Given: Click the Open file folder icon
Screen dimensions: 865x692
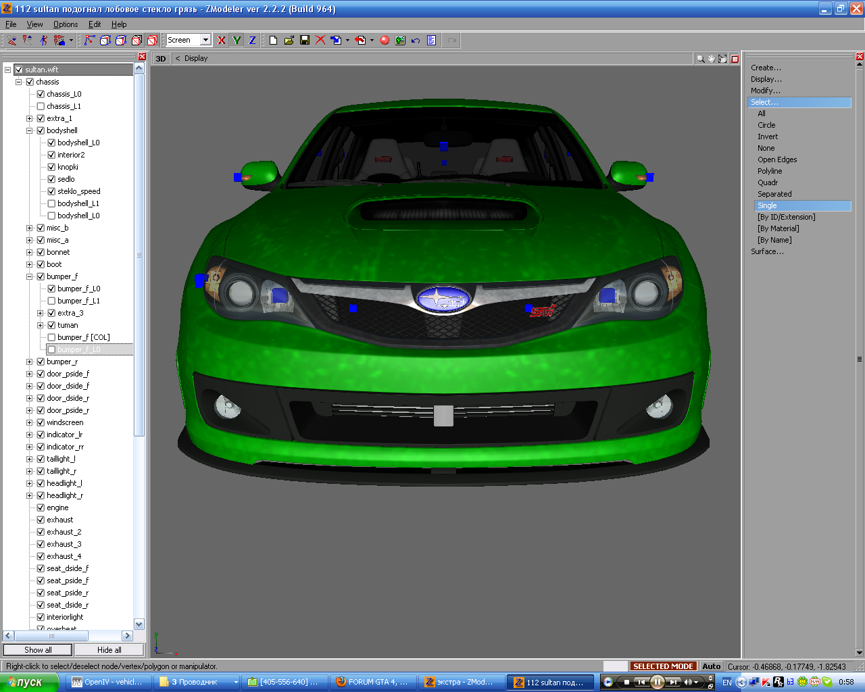Looking at the screenshot, I should (x=289, y=41).
